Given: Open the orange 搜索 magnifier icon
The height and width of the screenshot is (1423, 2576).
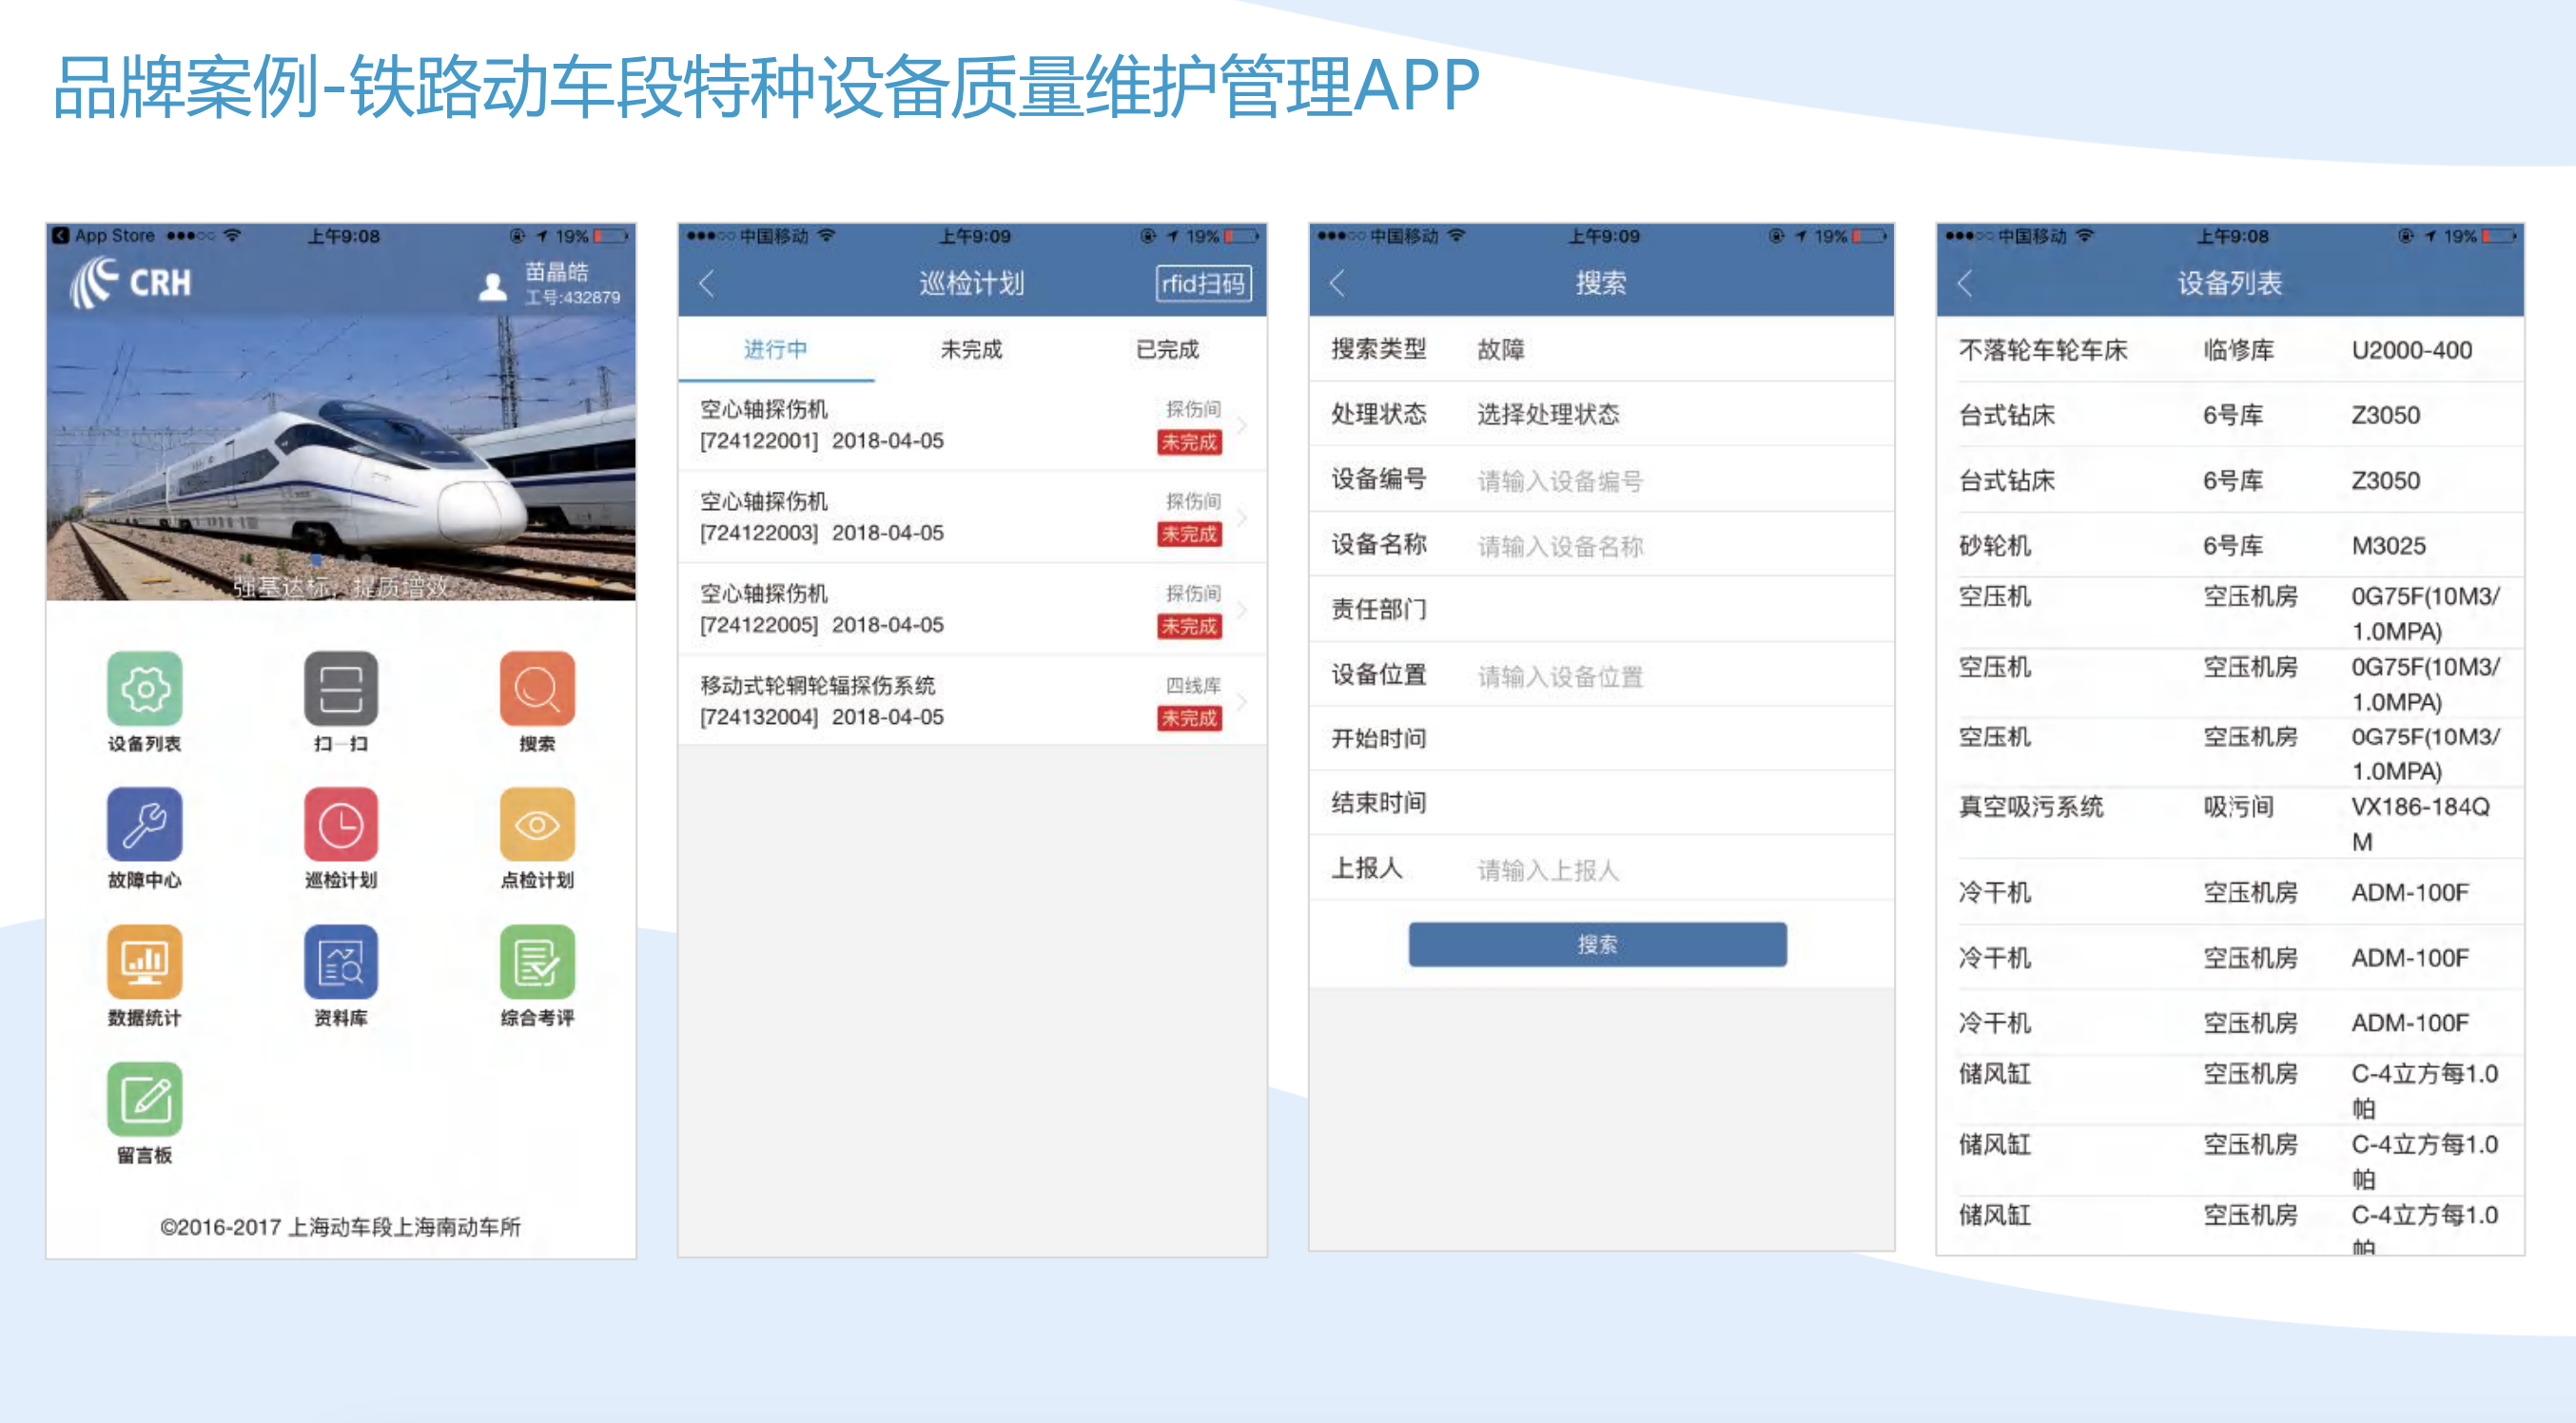Looking at the screenshot, I should tap(537, 688).
